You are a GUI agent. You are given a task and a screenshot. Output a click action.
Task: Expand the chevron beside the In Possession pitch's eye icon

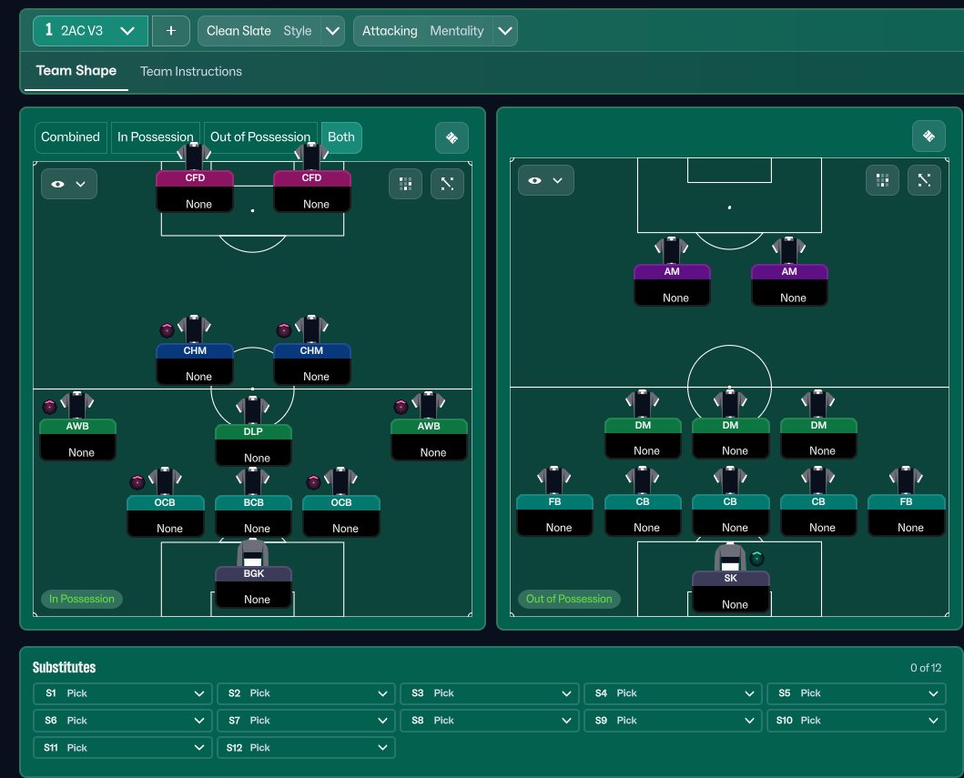(x=80, y=184)
